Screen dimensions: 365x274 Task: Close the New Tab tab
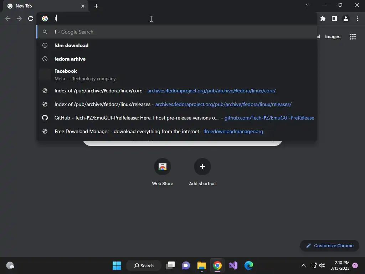point(83,6)
